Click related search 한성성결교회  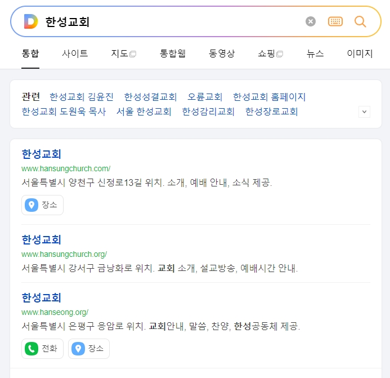[150, 97]
